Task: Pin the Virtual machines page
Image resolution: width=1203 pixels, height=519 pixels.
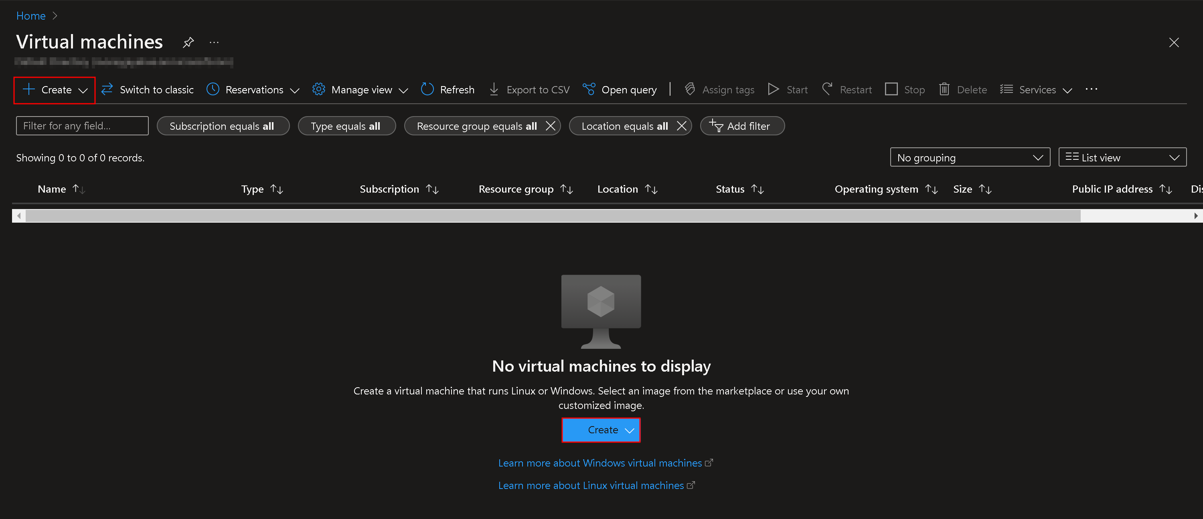Action: (188, 42)
